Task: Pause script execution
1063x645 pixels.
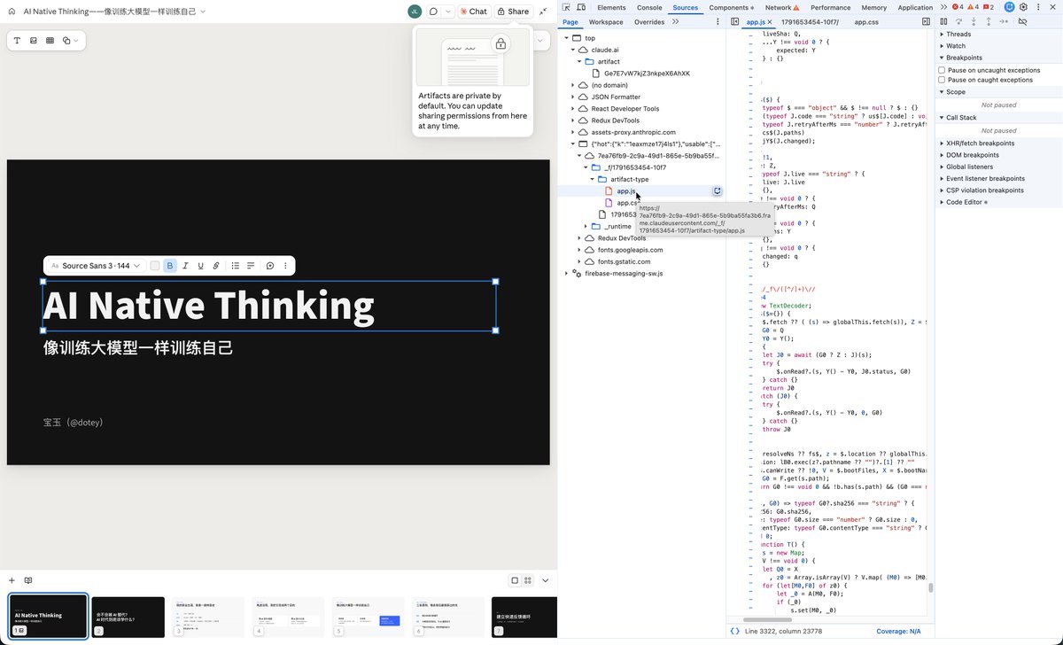Action: coord(943,21)
